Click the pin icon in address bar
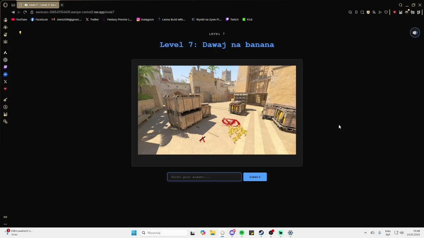Viewport: 424px width, 238px height. [x=356, y=12]
